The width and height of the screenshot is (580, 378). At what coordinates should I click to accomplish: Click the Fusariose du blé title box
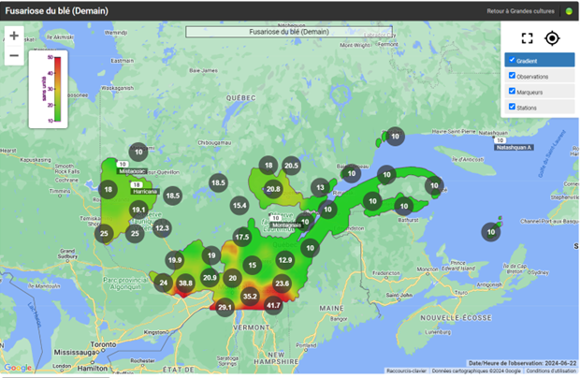click(x=289, y=32)
